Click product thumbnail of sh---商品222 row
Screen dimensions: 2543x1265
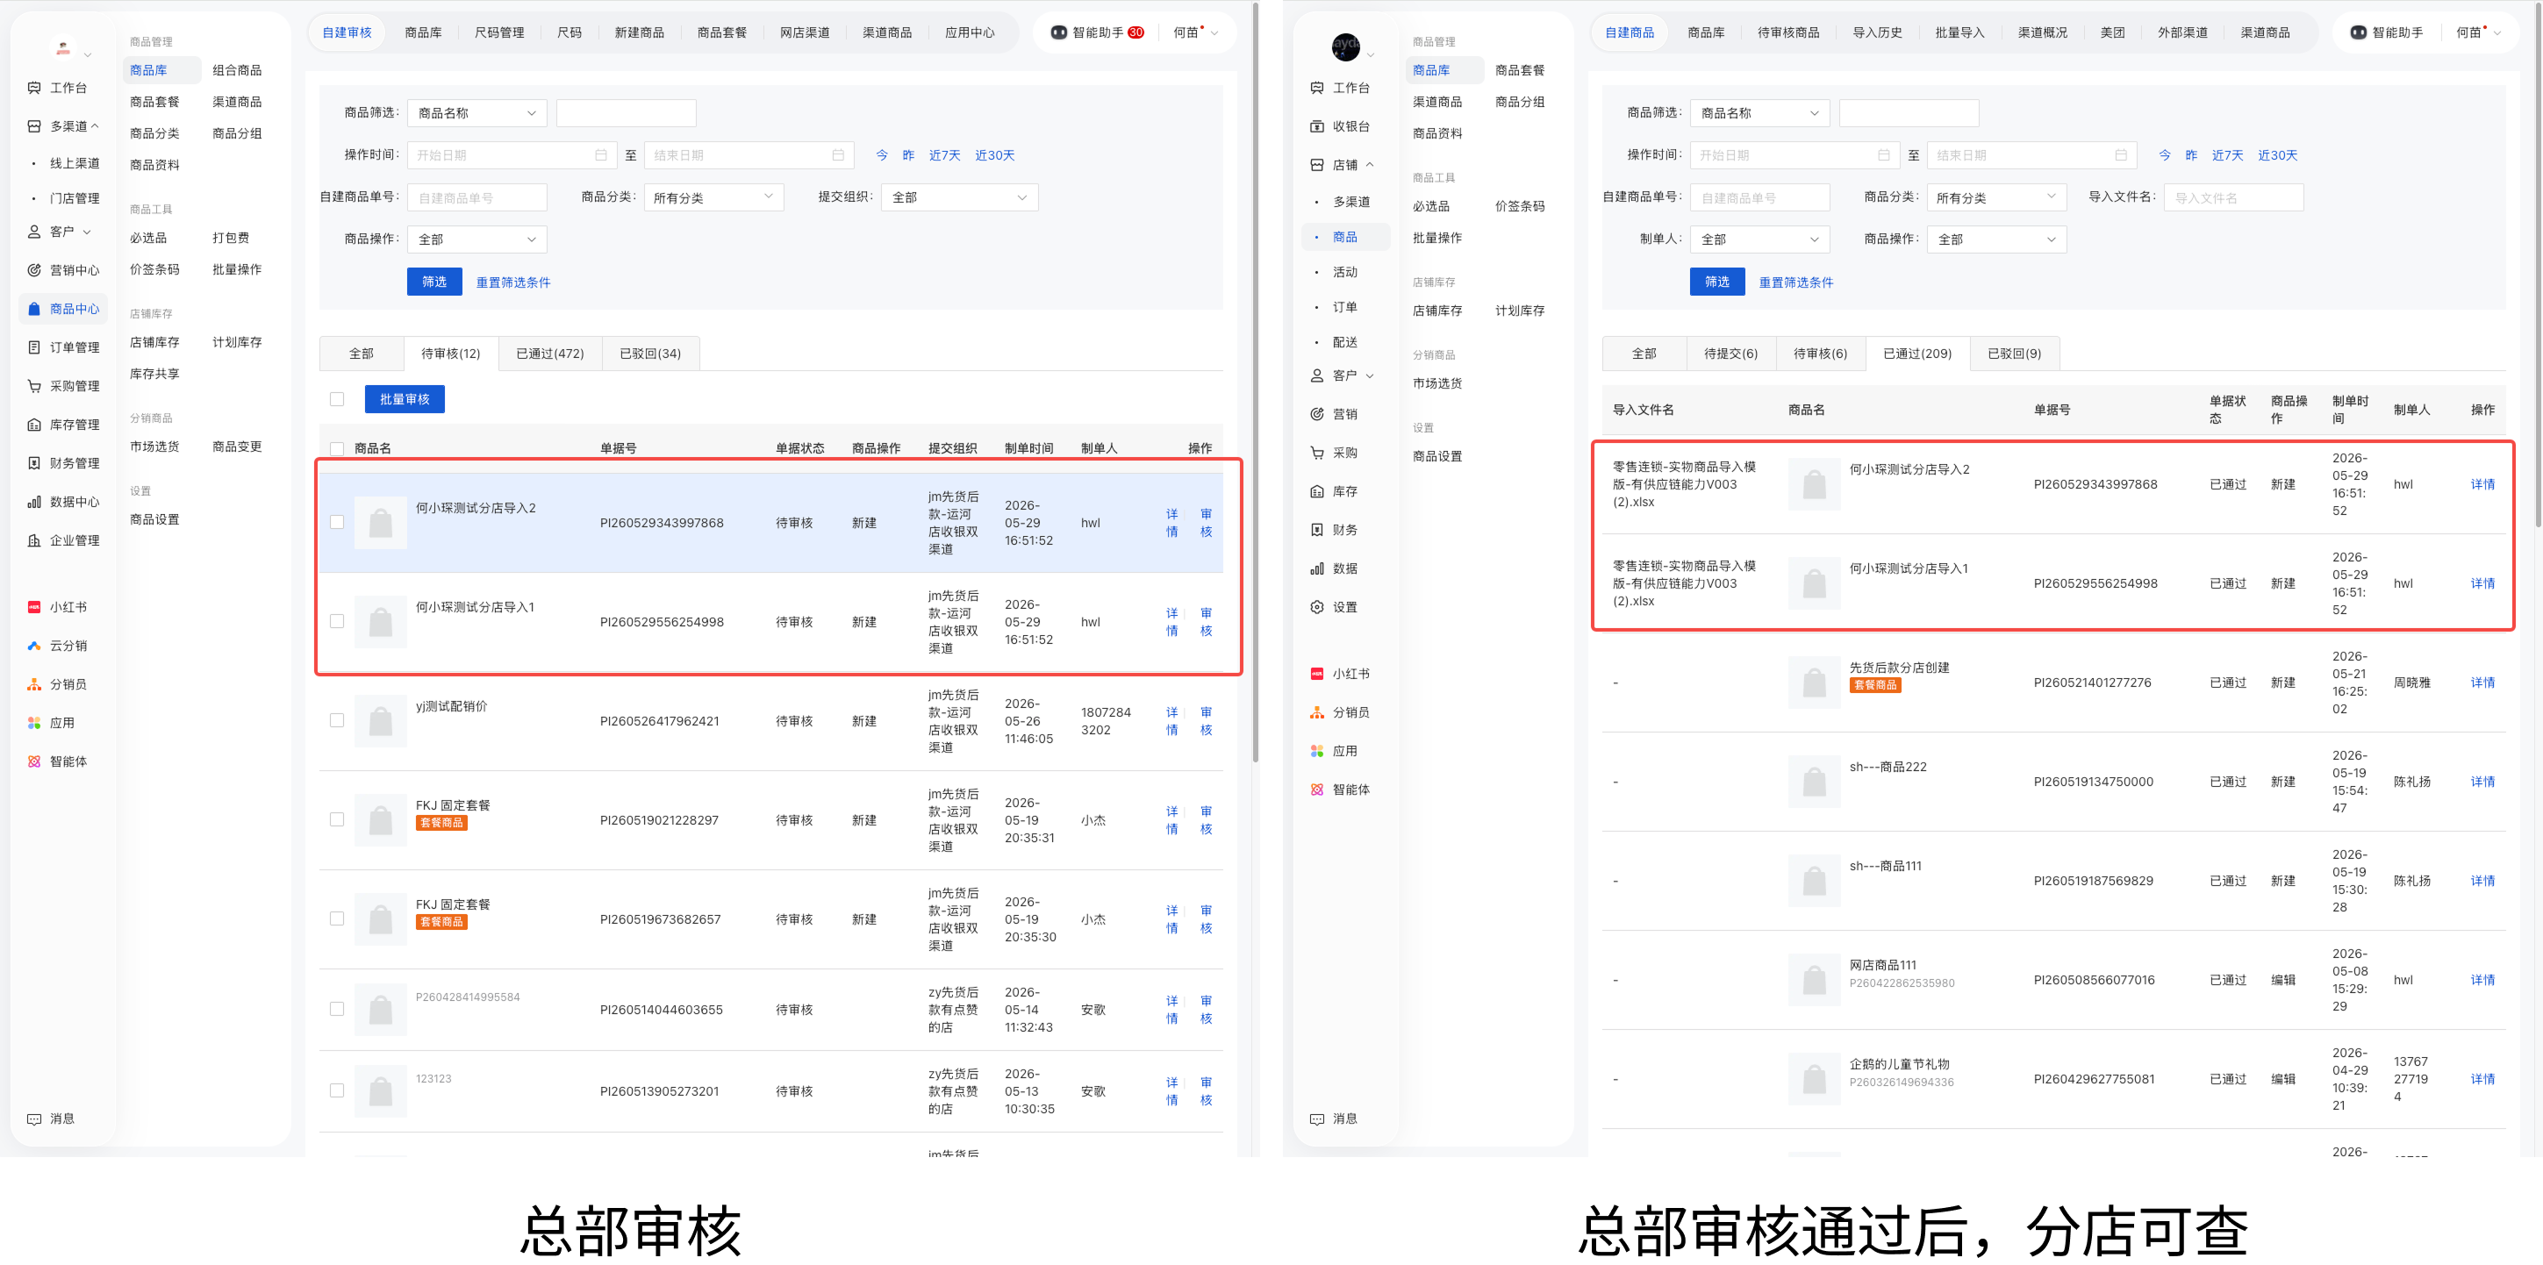point(1814,782)
